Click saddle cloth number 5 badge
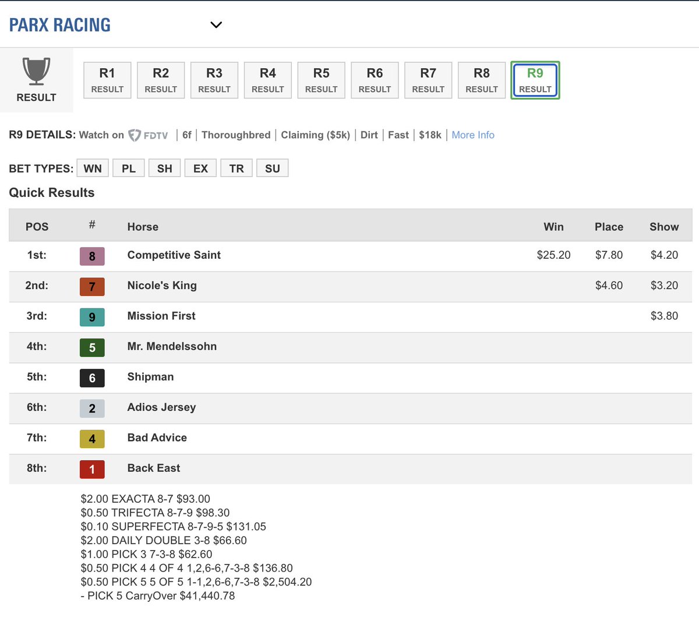Image resolution: width=699 pixels, height=617 pixels. point(92,348)
